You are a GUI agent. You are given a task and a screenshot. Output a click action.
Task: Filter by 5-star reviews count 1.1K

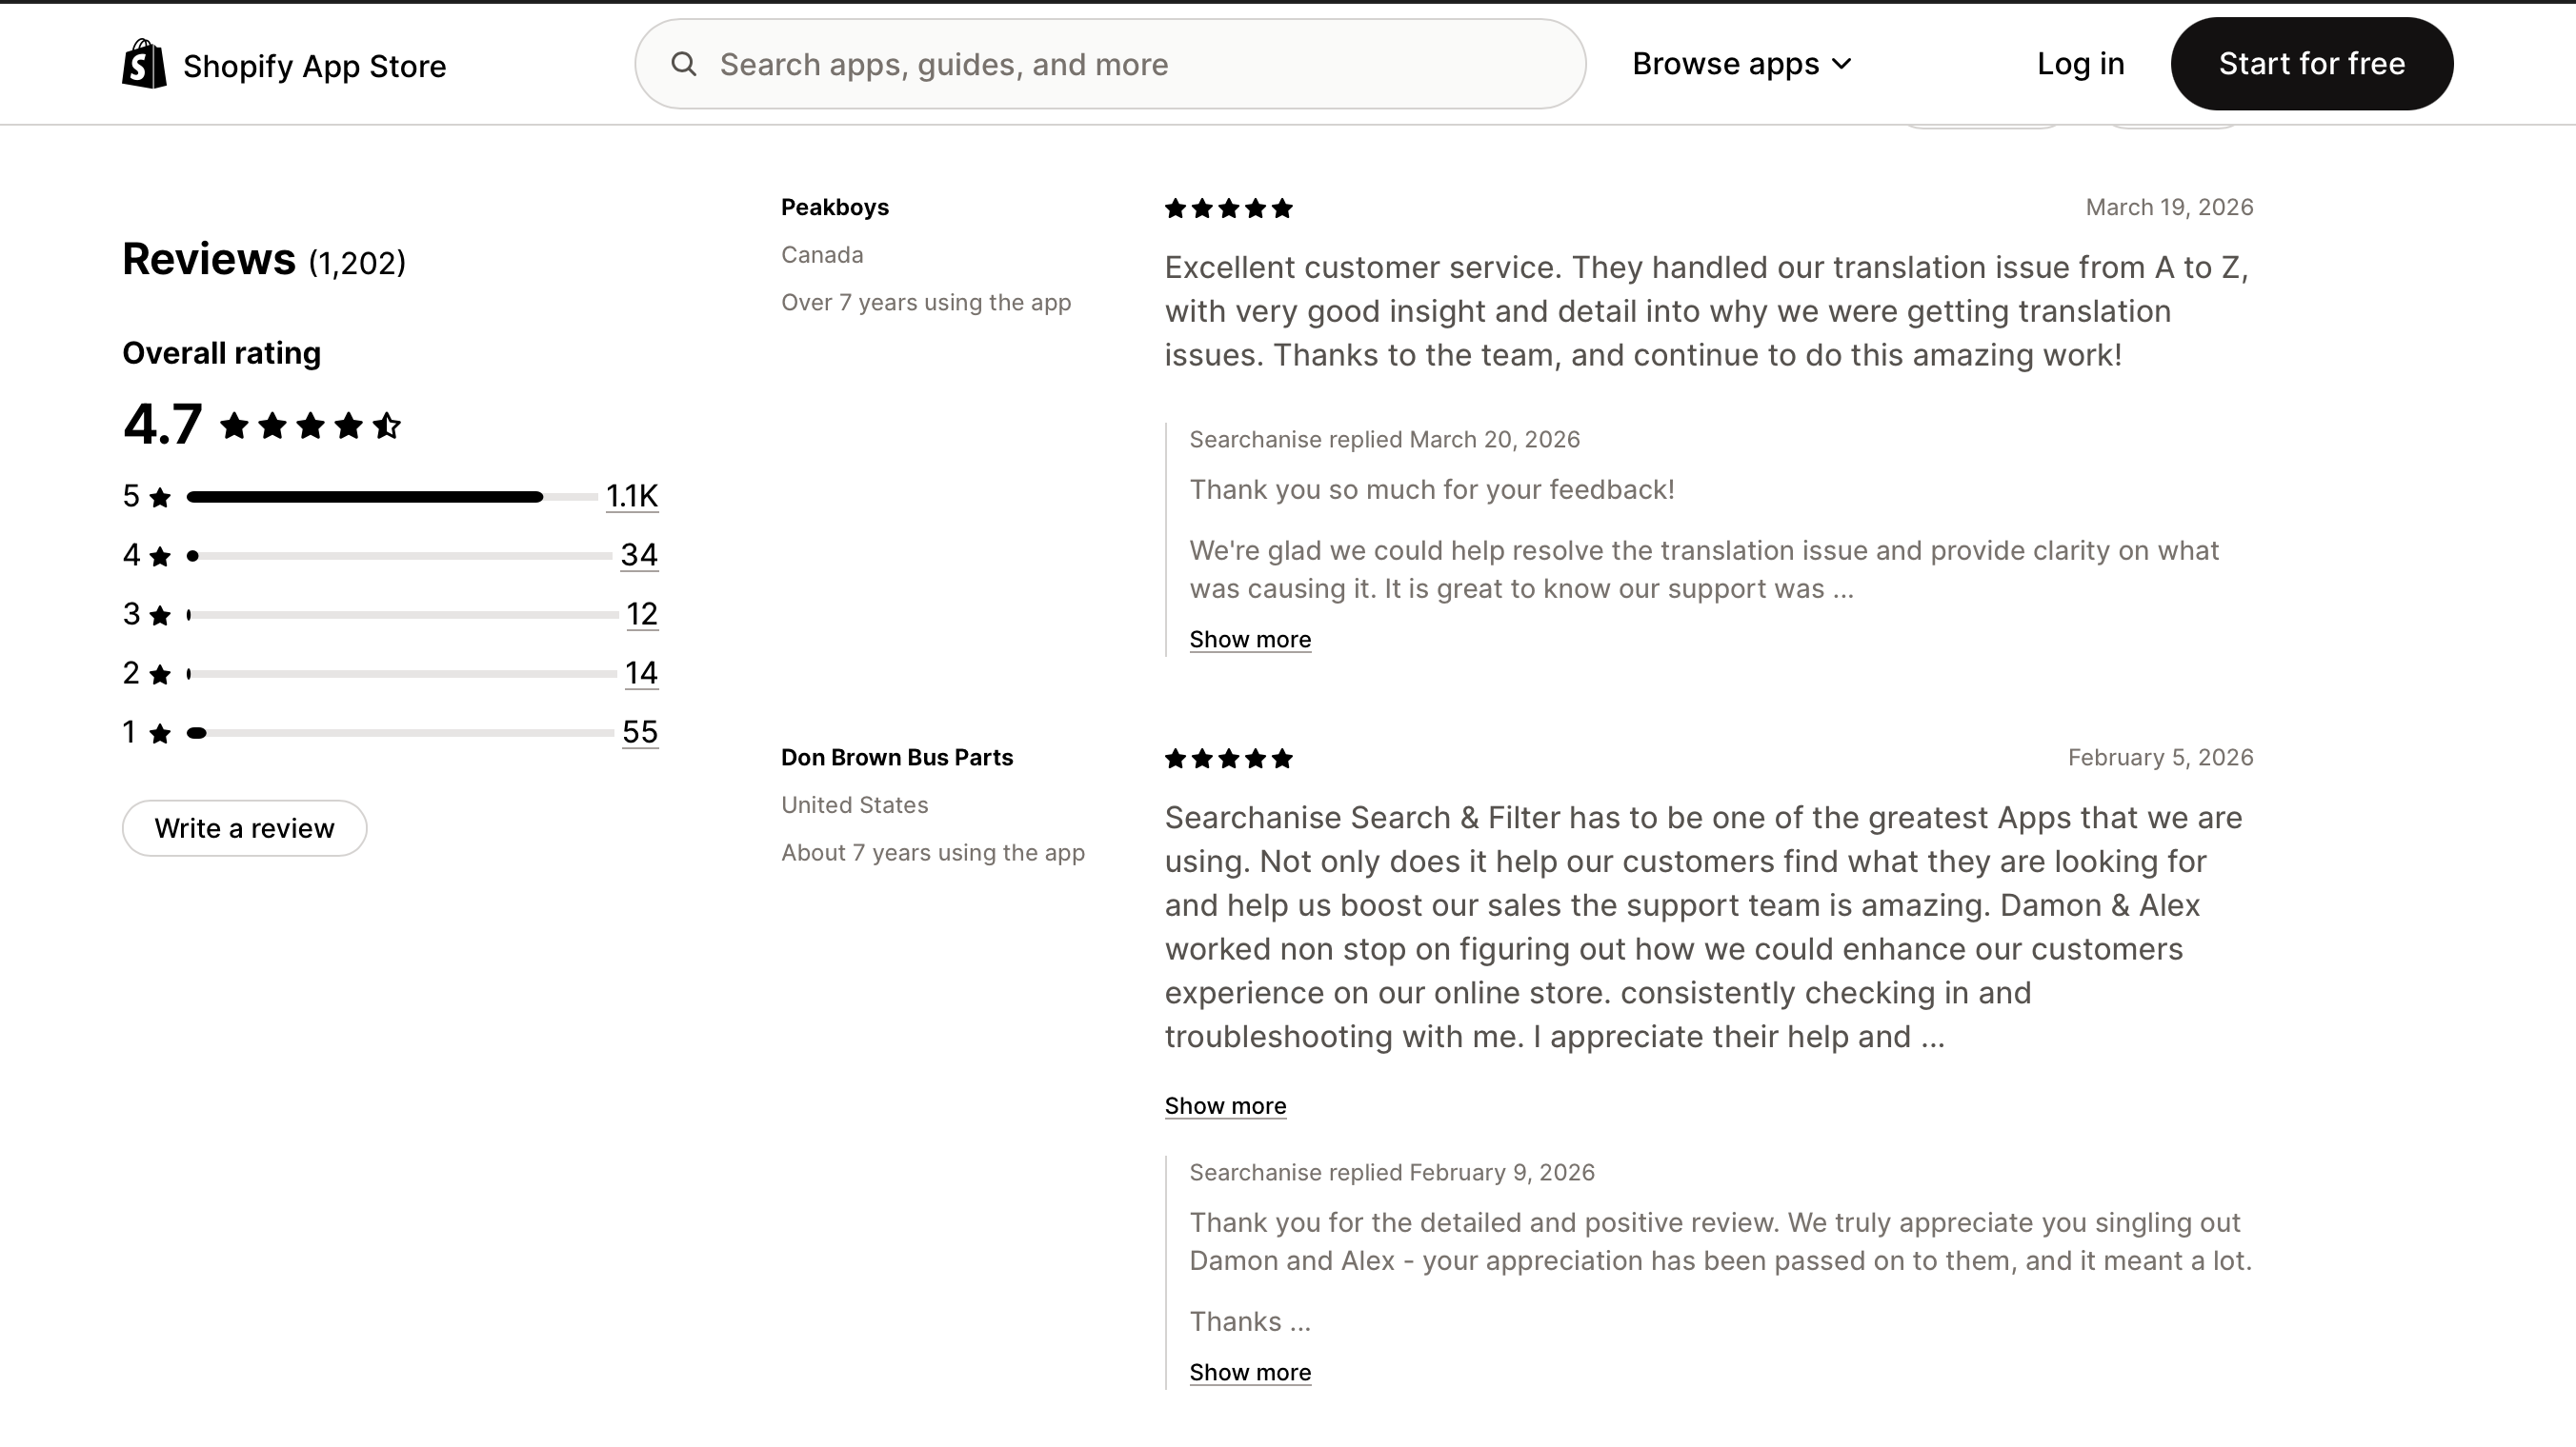point(632,497)
